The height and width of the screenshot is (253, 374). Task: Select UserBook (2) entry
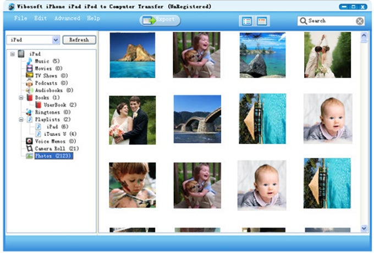point(60,105)
